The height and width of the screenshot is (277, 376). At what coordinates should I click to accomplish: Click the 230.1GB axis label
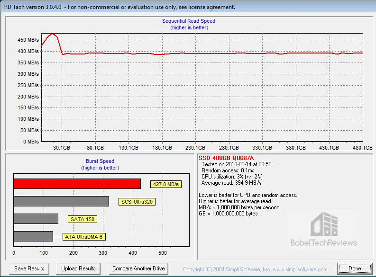(x=195, y=148)
